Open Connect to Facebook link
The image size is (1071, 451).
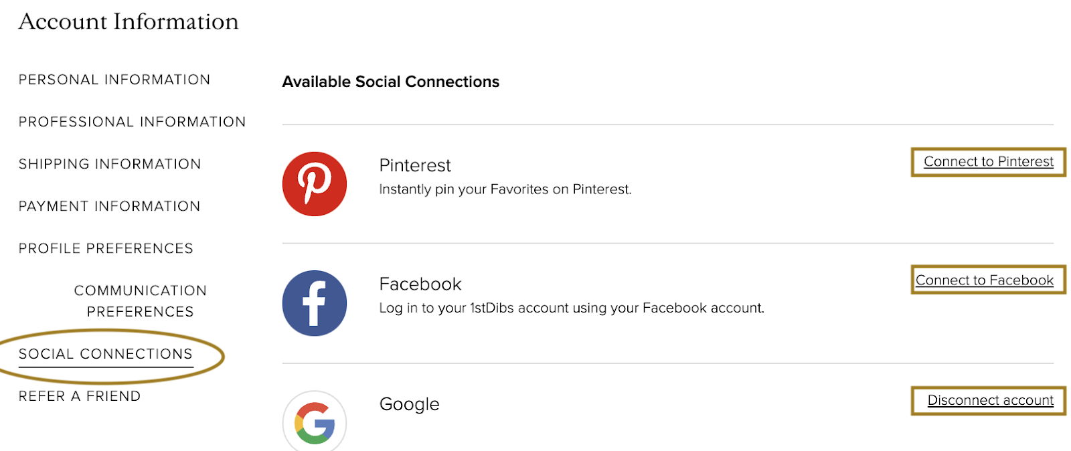pos(985,280)
